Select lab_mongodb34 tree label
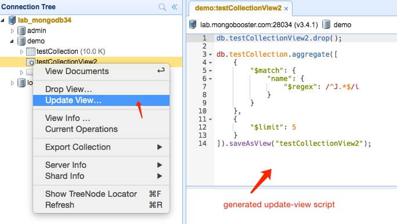 tap(45, 20)
